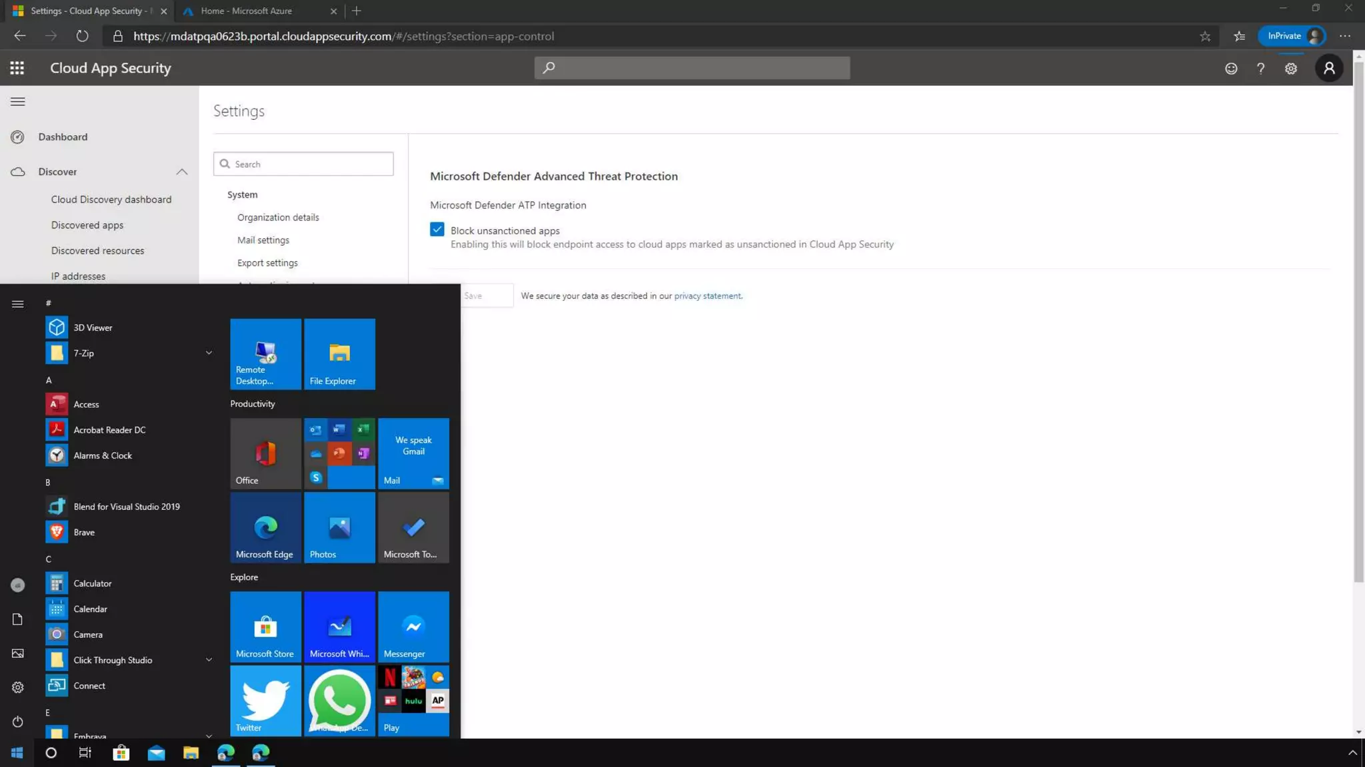Expand the Click Through Studio folder

(x=209, y=660)
